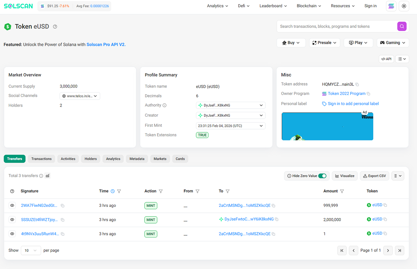Click the search transactions input field
Image resolution: width=417 pixels, height=269 pixels.
click(x=337, y=26)
